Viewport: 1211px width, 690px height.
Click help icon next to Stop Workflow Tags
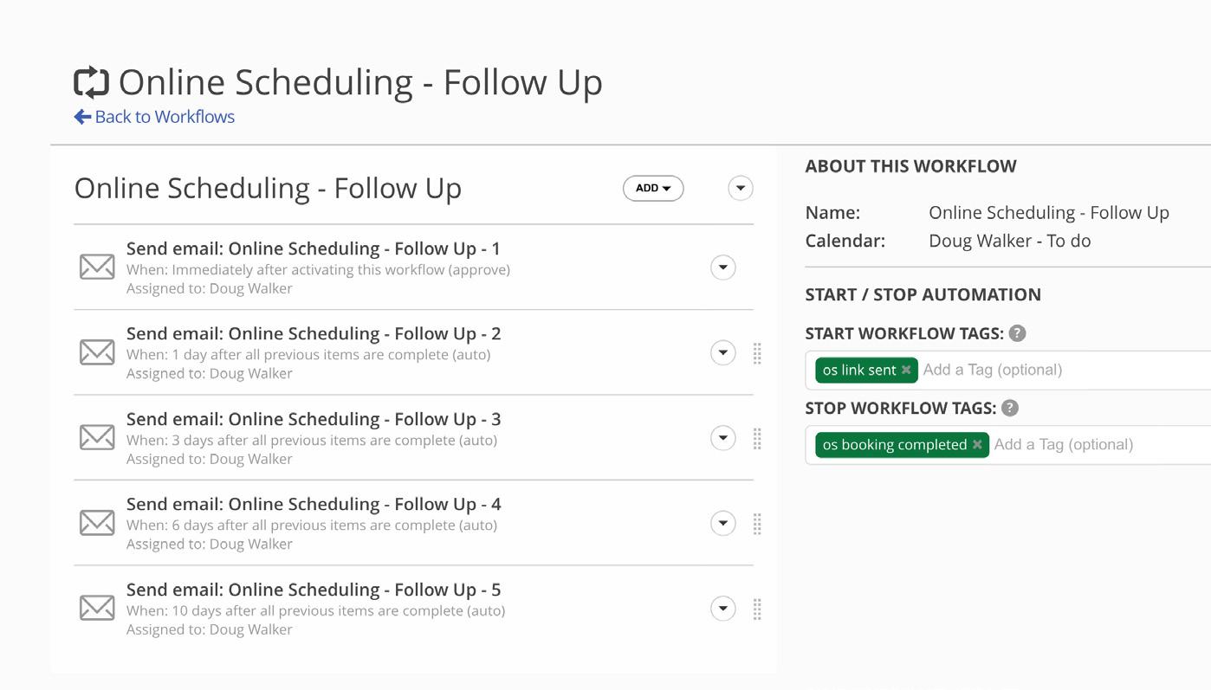[x=1010, y=408]
